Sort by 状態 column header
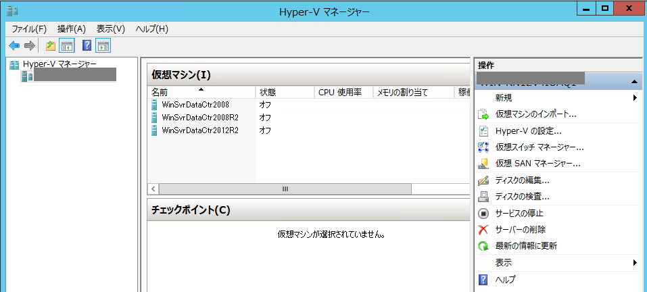The width and height of the screenshot is (647, 292). (x=268, y=92)
